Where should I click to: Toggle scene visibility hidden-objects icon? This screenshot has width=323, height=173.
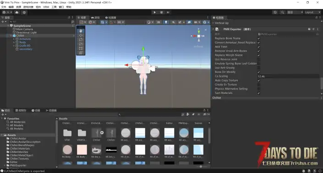pos(189,22)
